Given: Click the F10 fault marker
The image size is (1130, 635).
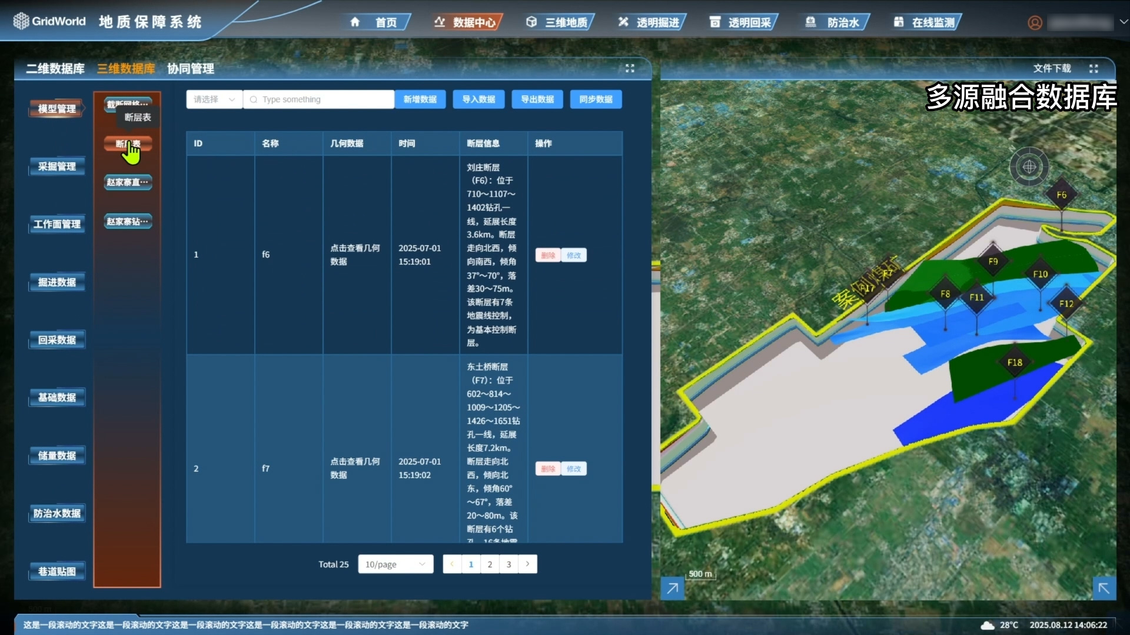Looking at the screenshot, I should click(1040, 274).
